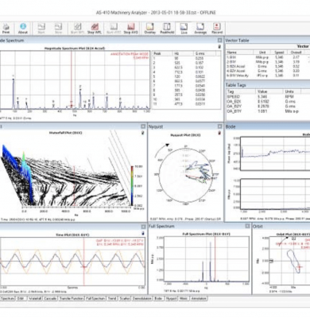310x318 pixels.
Task: Open the Scalar tab
Action: 125,298
